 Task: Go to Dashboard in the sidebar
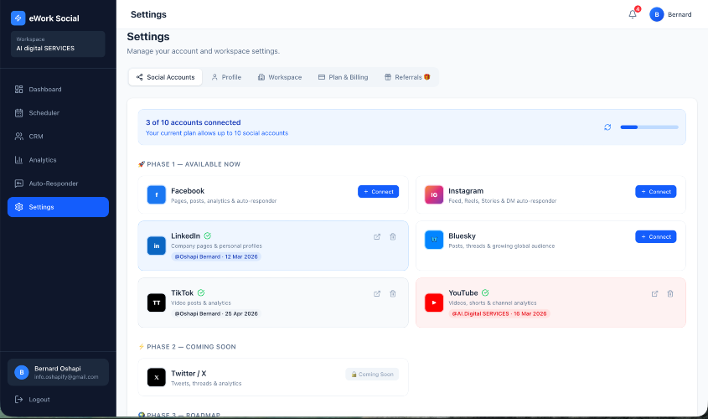59,90
